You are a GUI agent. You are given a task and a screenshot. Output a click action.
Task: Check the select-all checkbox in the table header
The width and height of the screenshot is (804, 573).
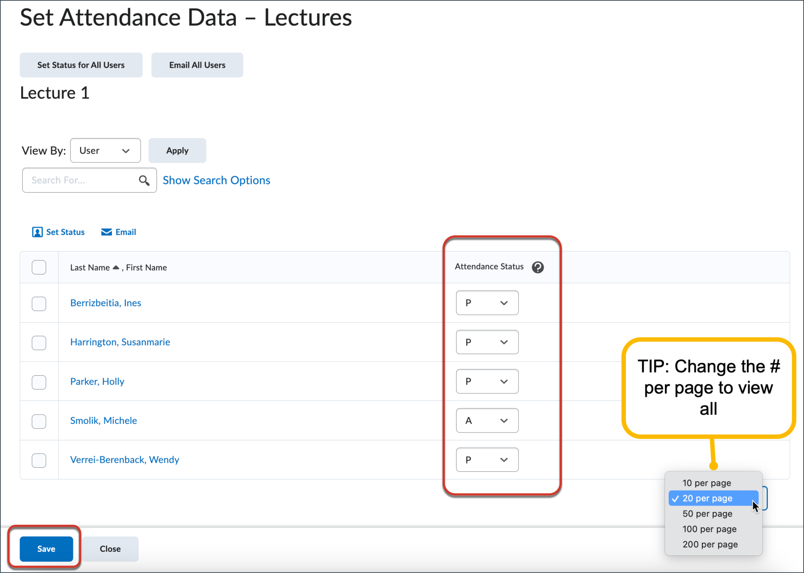coord(39,267)
